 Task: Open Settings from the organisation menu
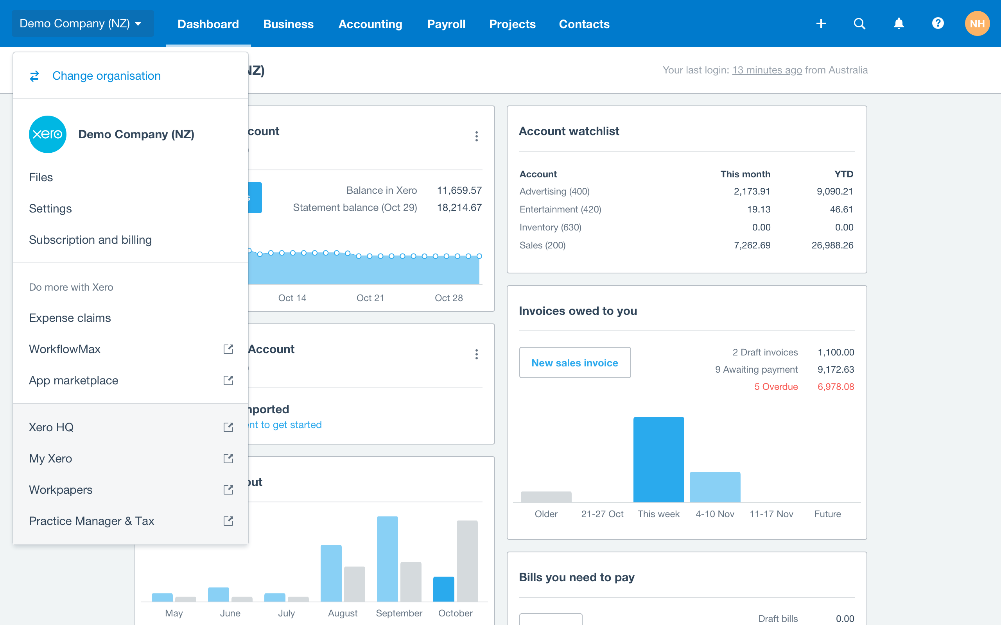(130, 208)
